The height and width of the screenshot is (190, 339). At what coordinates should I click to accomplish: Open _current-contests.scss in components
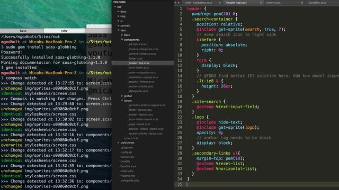pyautogui.click(x=142, y=54)
